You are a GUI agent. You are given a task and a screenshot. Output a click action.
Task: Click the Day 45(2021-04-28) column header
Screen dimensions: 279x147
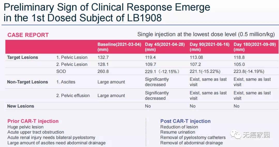(x=165, y=47)
